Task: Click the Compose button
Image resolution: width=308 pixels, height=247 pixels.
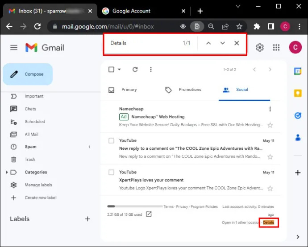Action: 28,74
